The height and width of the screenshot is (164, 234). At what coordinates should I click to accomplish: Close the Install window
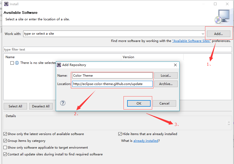pos(227,4)
